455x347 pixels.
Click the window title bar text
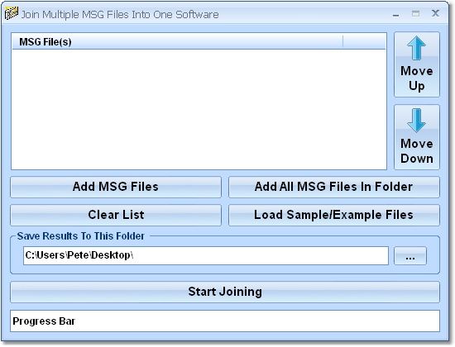coord(120,14)
